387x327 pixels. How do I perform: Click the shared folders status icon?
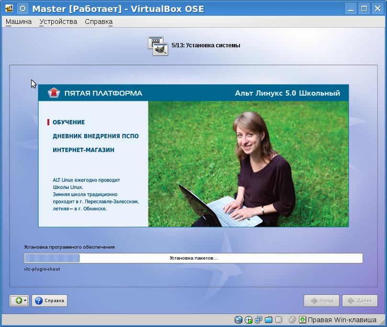(x=269, y=320)
